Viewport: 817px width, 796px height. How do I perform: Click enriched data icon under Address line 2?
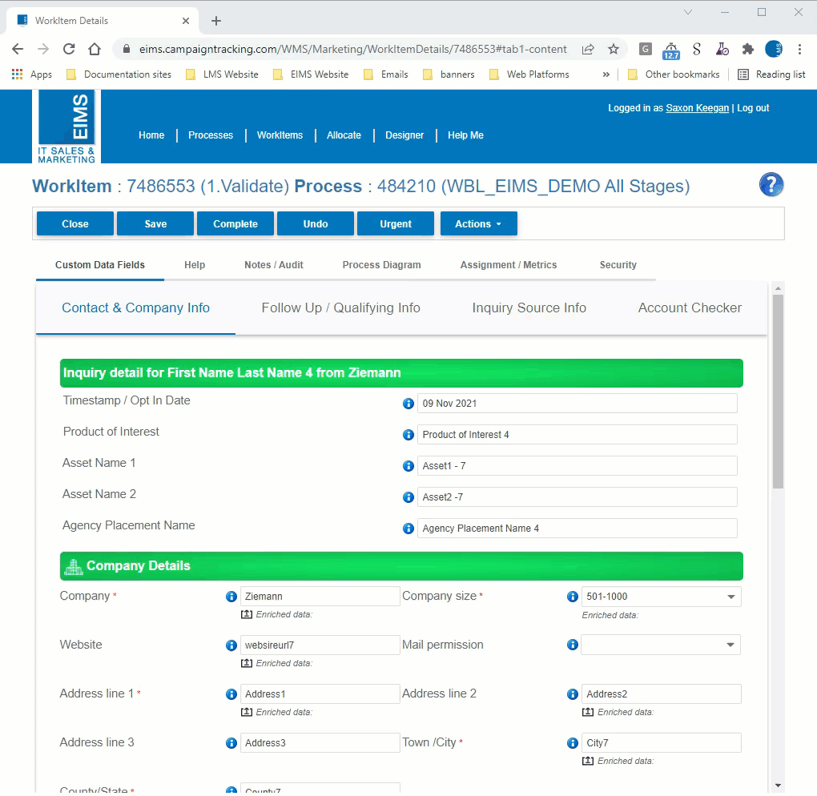point(588,712)
